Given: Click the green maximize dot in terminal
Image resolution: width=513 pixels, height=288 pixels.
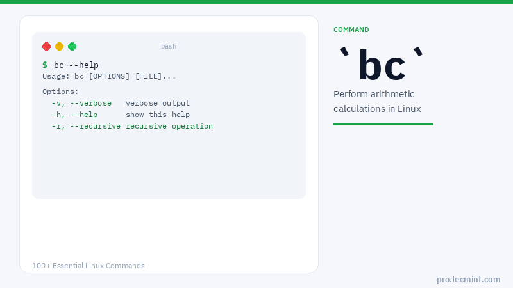Looking at the screenshot, I should [x=72, y=46].
